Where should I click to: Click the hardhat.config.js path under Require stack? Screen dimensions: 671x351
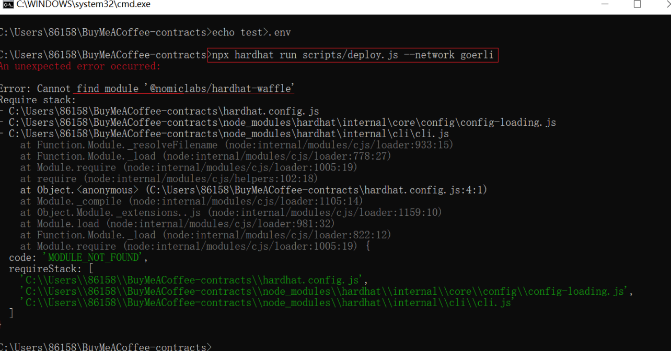164,111
